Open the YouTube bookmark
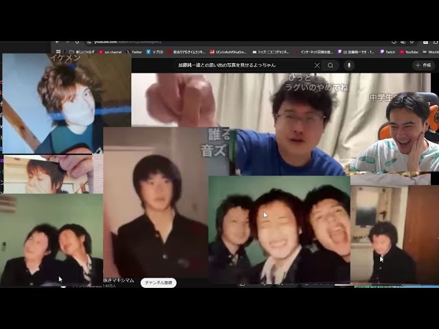439x329 pixels. (x=409, y=52)
